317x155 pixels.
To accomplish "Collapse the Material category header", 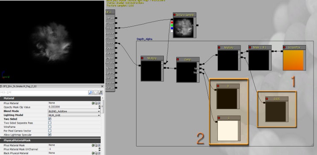I will [x=50, y=99].
